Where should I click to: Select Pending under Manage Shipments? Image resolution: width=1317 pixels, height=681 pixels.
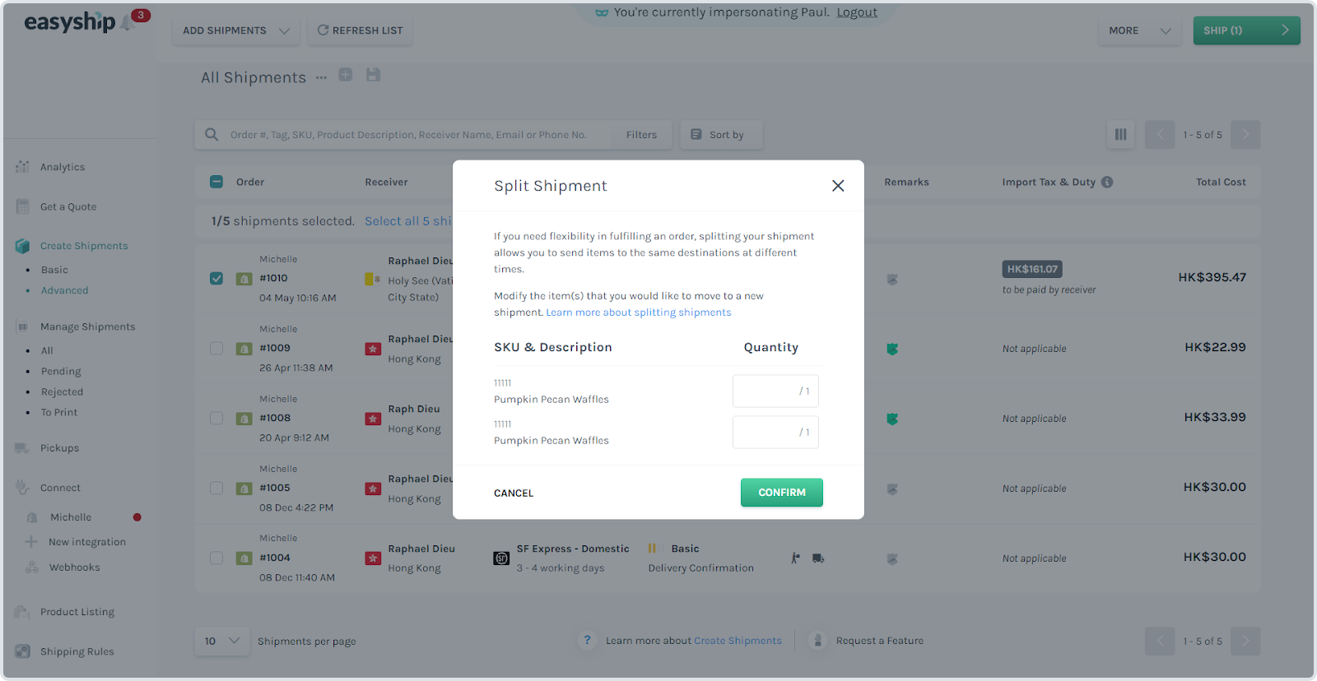pyautogui.click(x=61, y=372)
